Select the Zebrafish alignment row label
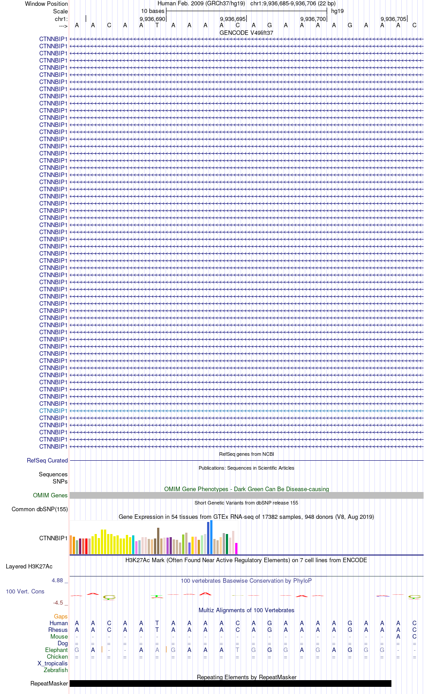The image size is (424, 694). pos(56,670)
